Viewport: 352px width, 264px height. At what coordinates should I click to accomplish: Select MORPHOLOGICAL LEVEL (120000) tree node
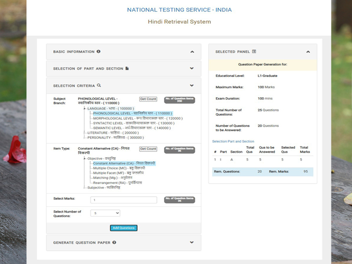(x=138, y=118)
